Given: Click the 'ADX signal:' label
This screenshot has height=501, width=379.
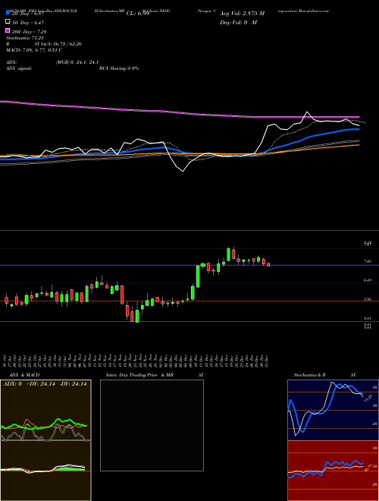Looking at the screenshot, I should pos(19,68).
